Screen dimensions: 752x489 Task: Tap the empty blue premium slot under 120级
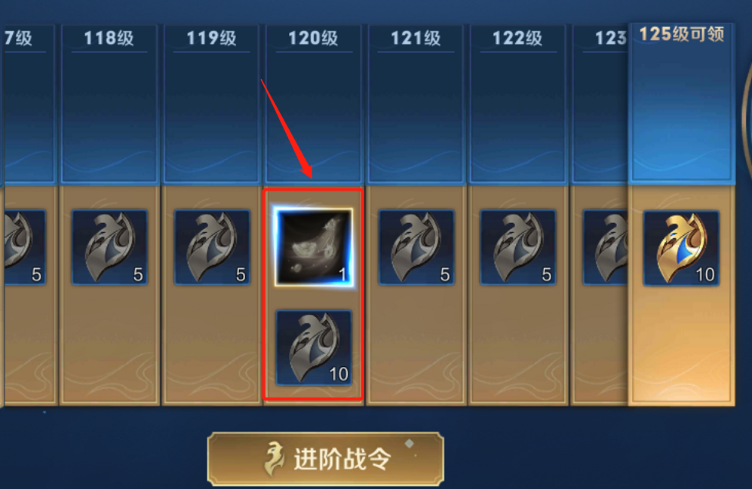(314, 118)
